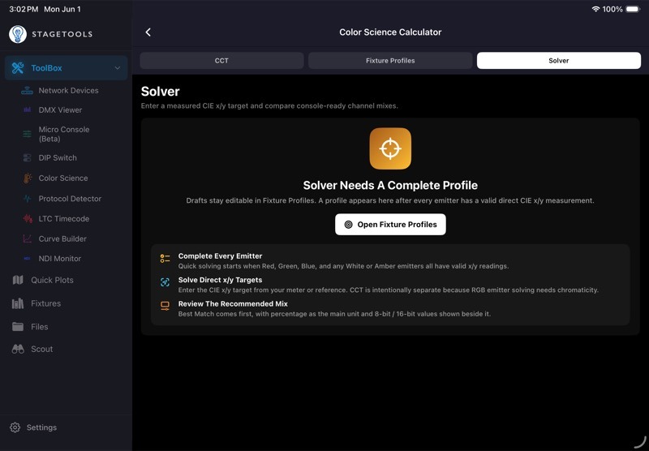Open DIP Switch label in sidebar
Viewport: 649px width, 451px height.
point(58,157)
